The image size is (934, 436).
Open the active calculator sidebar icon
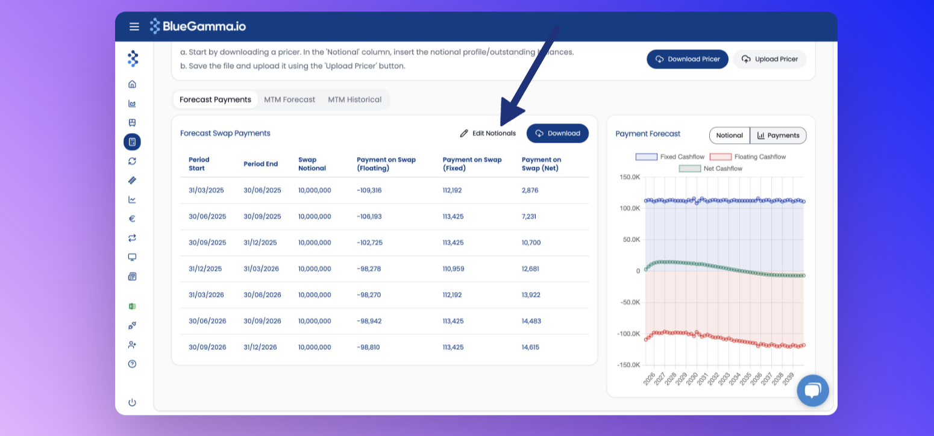coord(132,142)
